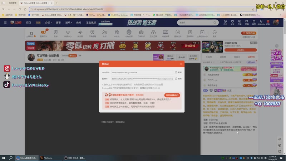Click the share arrow beside follow button
This screenshot has width=286, height=161.
80,55
